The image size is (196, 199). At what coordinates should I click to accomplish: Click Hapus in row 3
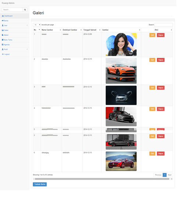(x=161, y=88)
